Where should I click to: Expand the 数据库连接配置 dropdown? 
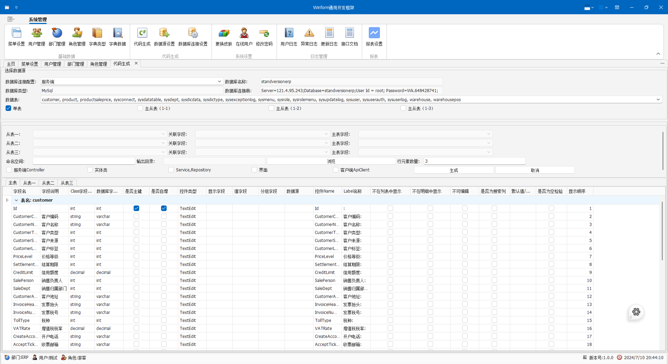click(x=220, y=82)
